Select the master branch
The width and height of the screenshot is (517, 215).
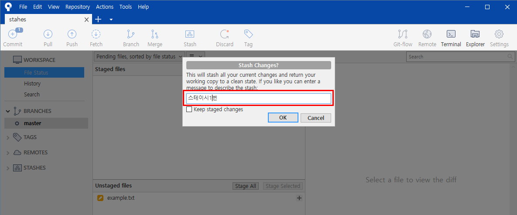(x=46, y=123)
